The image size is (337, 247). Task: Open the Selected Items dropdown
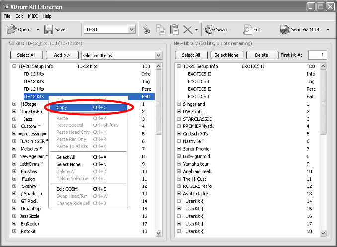click(x=158, y=55)
